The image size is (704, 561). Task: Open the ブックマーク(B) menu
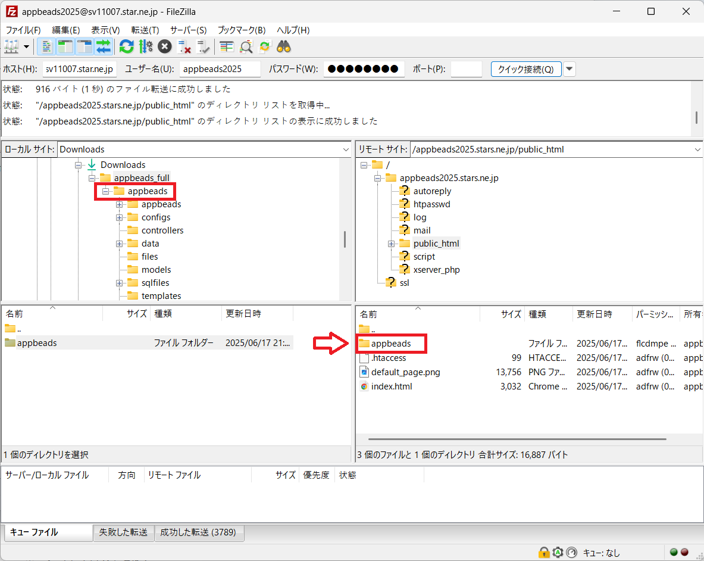(x=242, y=30)
